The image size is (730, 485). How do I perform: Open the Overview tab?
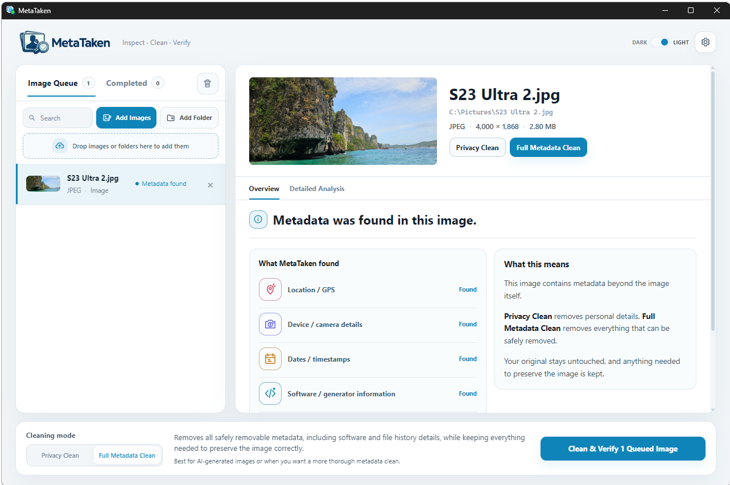pyautogui.click(x=264, y=189)
